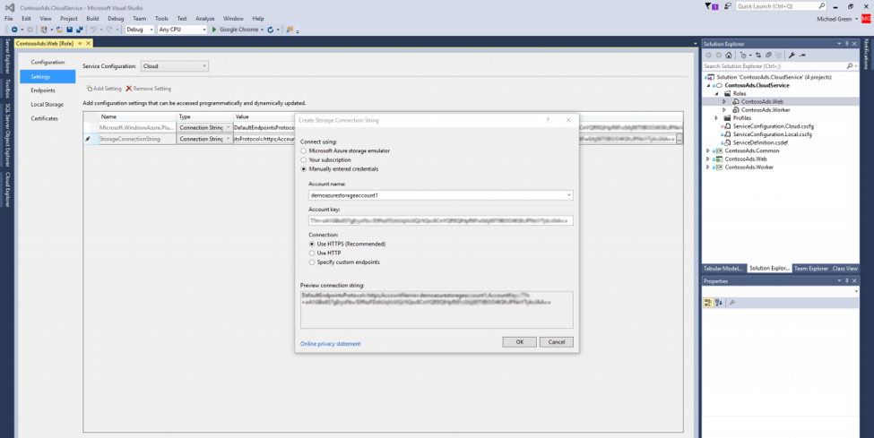Click the Quick Launch search box
Viewport: 874px width, 438px height.
coord(781,6)
